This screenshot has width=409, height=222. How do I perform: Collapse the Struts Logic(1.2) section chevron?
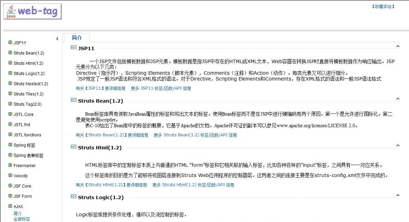(x=398, y=195)
